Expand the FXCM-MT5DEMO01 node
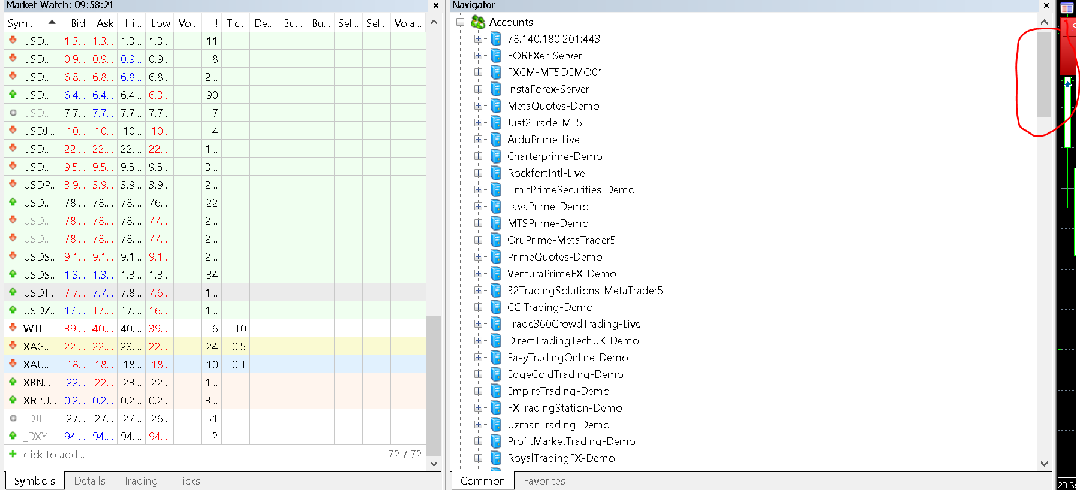Image resolution: width=1080 pixels, height=490 pixels. point(478,72)
